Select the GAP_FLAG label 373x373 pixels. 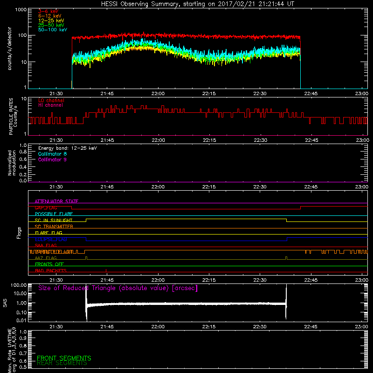click(46, 207)
